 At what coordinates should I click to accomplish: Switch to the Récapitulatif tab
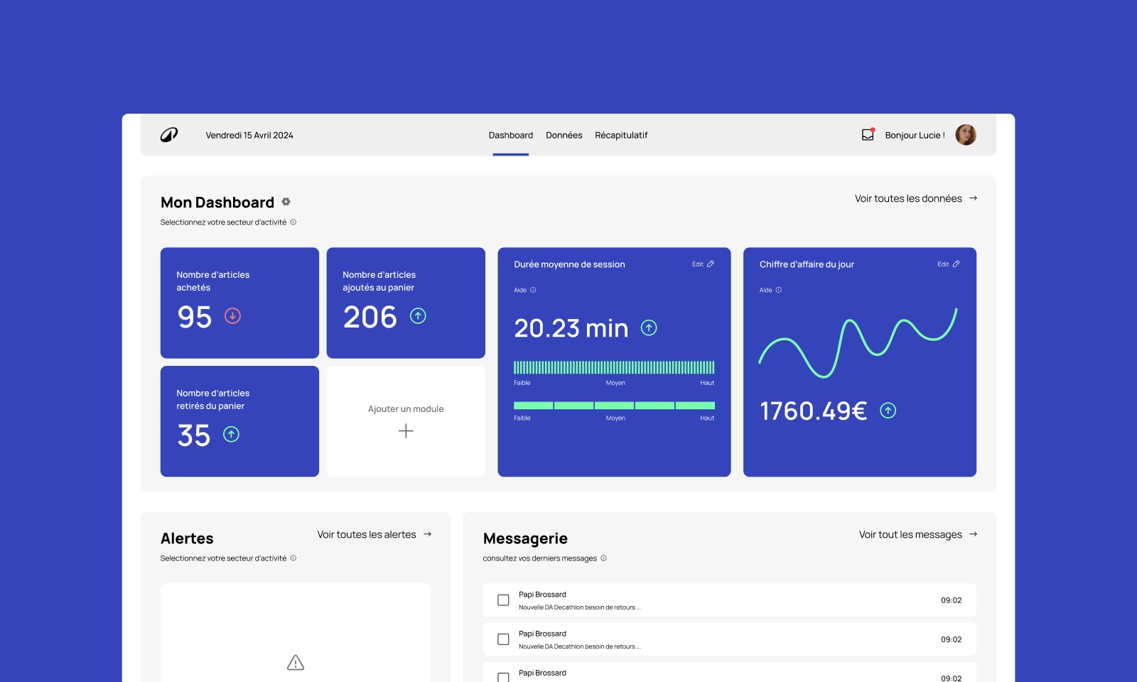click(621, 135)
